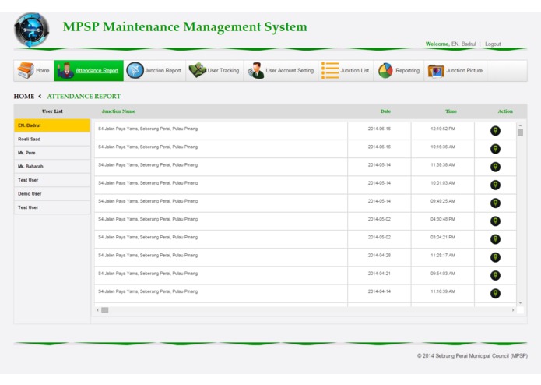Image resolution: width=541 pixels, height=385 pixels.
Task: Click the Home house icon
Action: 26,70
